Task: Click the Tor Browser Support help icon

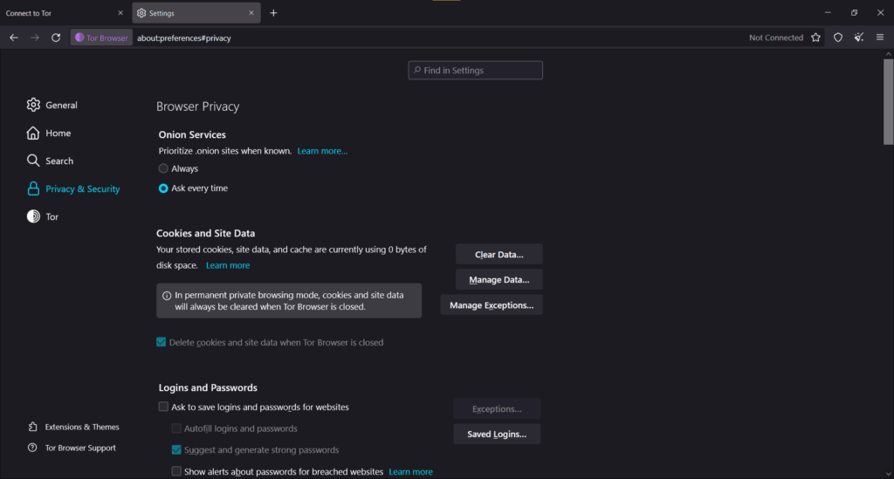Action: 32,448
